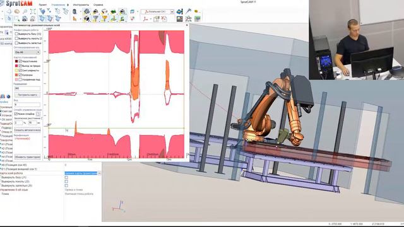Toggle the Недостижимо map checkbox
The width and height of the screenshot is (404, 227).
tap(20, 61)
